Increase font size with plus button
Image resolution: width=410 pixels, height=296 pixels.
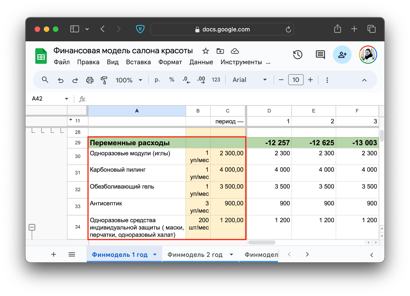310,80
